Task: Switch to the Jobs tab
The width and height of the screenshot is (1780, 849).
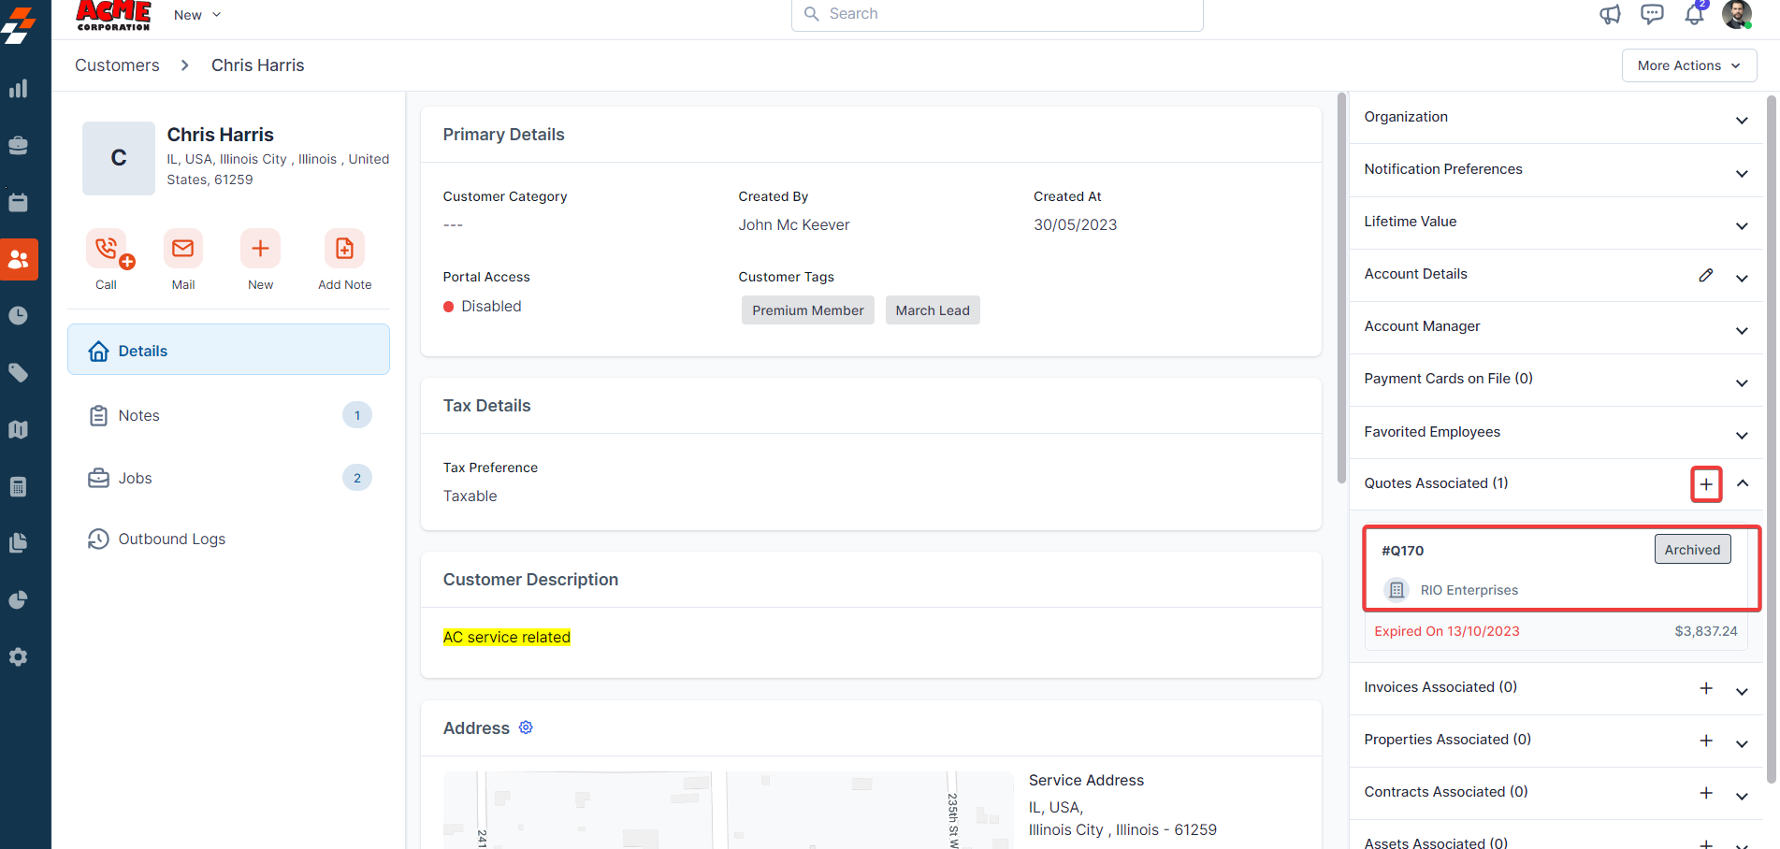Action: point(228,478)
